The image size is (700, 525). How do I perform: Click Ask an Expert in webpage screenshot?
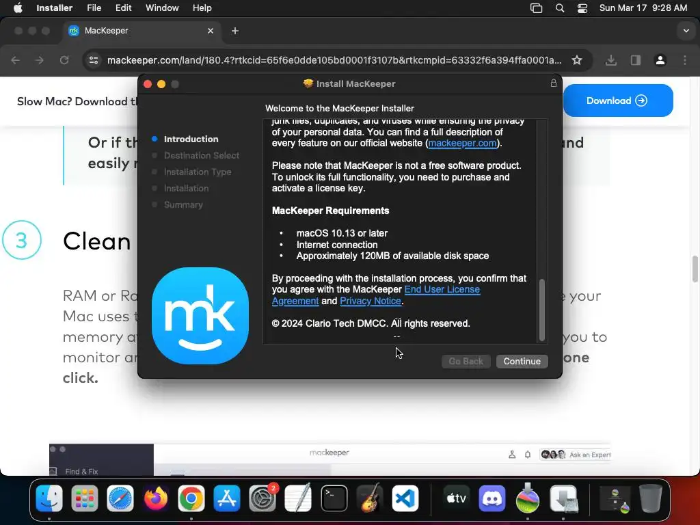pyautogui.click(x=589, y=455)
